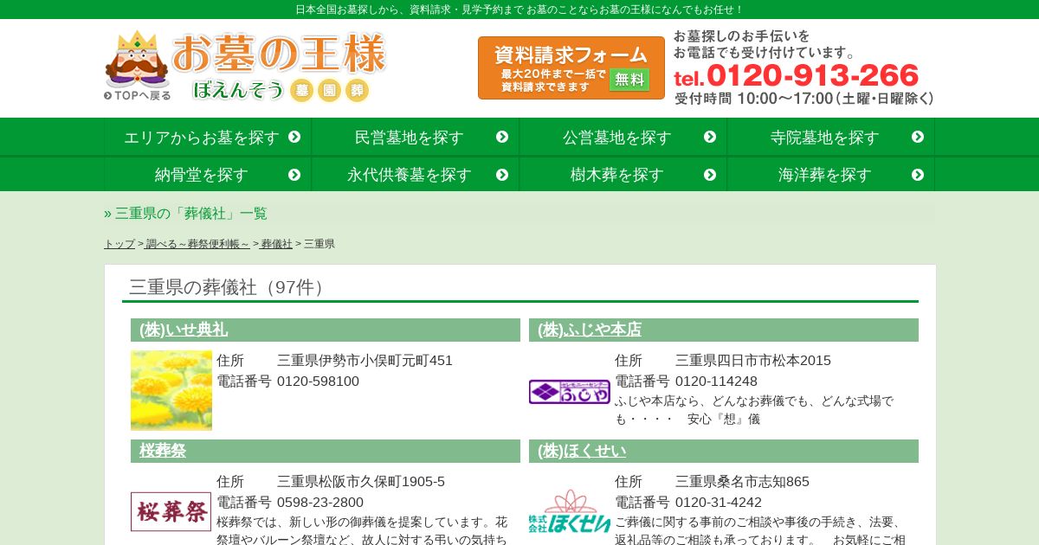This screenshot has width=1039, height=545.
Task: Click phone number 0120-114248
Action: pyautogui.click(x=716, y=381)
